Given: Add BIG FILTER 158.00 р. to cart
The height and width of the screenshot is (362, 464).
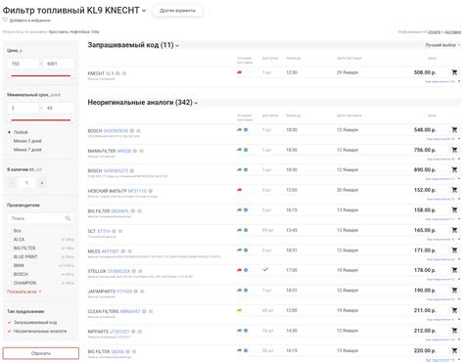Looking at the screenshot, I should [x=454, y=210].
